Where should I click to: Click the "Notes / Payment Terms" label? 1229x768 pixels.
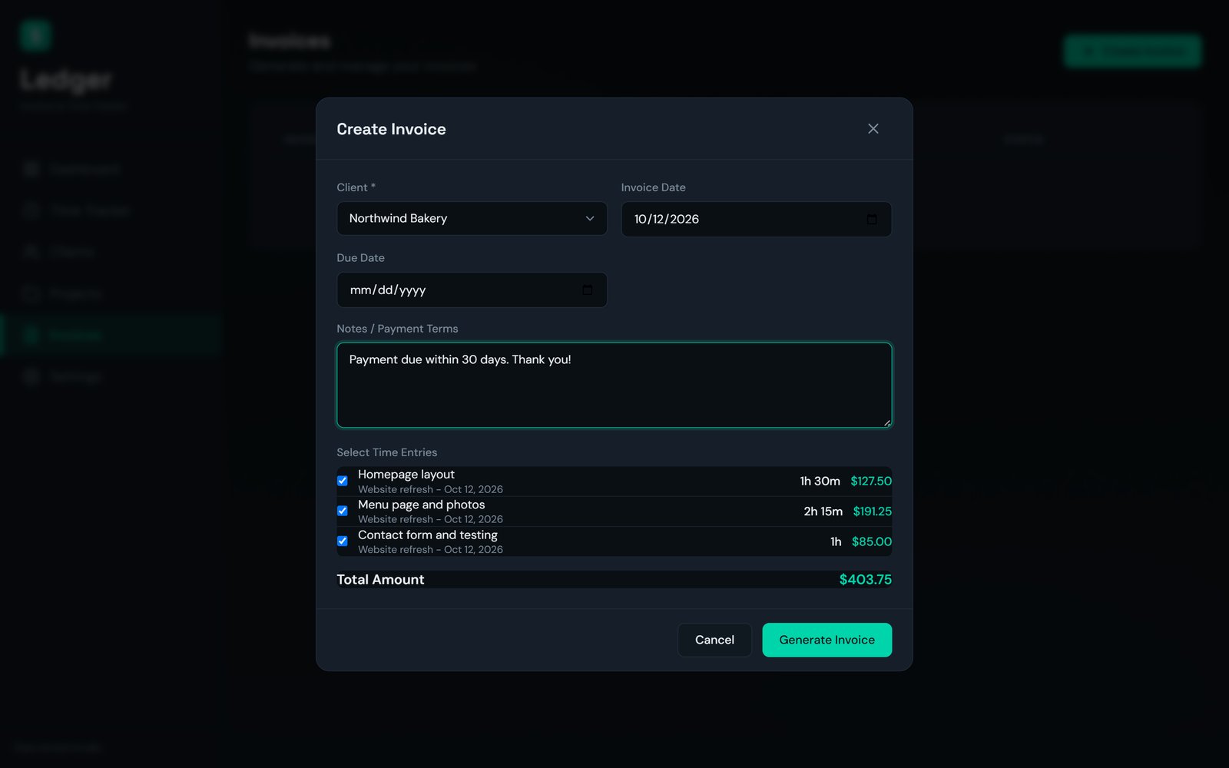(x=397, y=329)
